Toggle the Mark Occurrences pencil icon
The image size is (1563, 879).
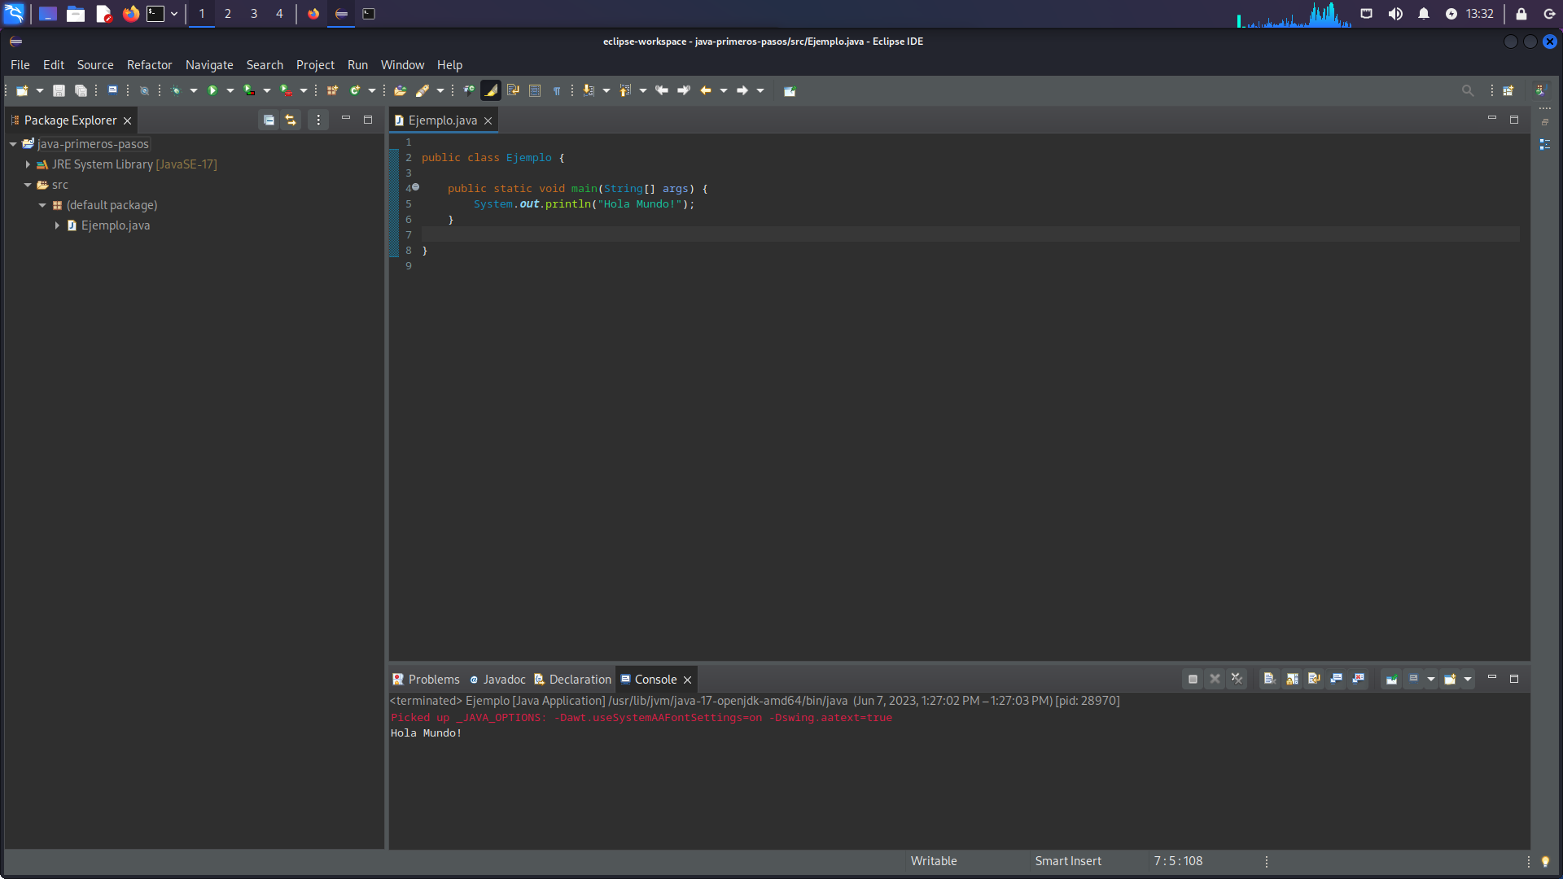[x=491, y=90]
